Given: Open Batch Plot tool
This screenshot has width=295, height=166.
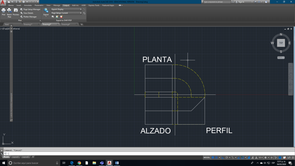Looking at the screenshot, I should 10,11.
